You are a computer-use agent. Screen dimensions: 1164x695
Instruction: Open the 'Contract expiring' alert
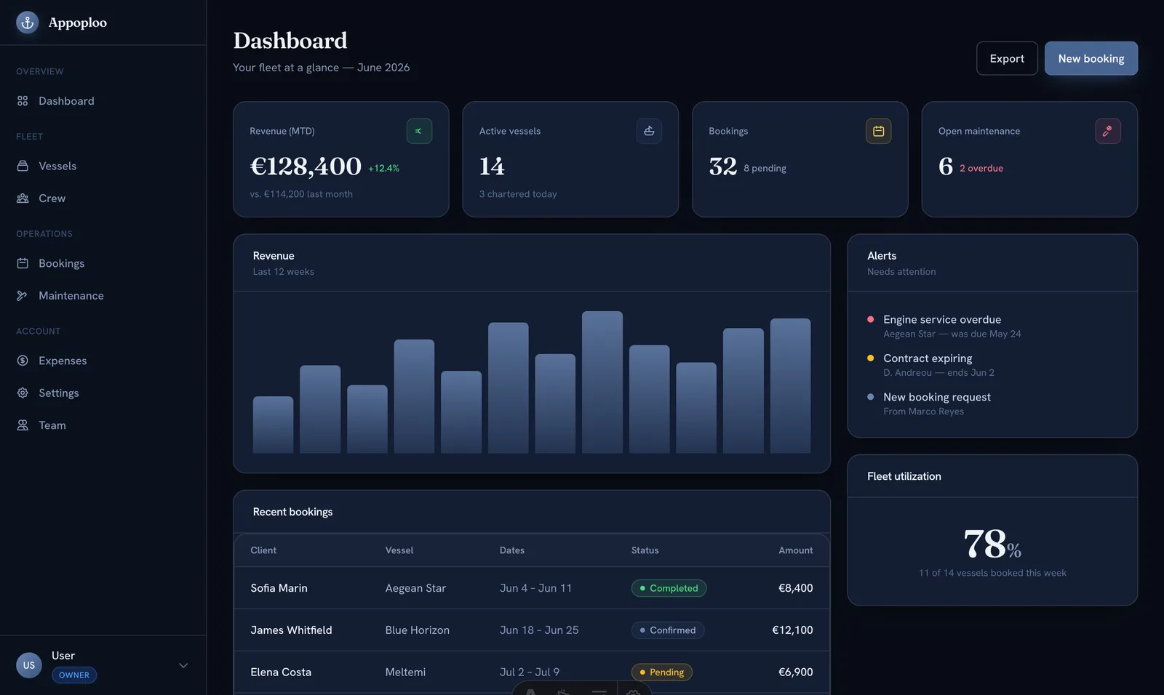[938, 365]
